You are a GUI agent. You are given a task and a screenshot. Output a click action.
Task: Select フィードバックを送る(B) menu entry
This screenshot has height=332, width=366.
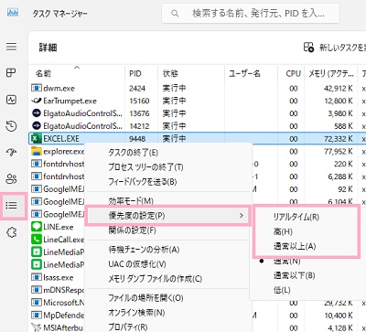[x=143, y=182]
